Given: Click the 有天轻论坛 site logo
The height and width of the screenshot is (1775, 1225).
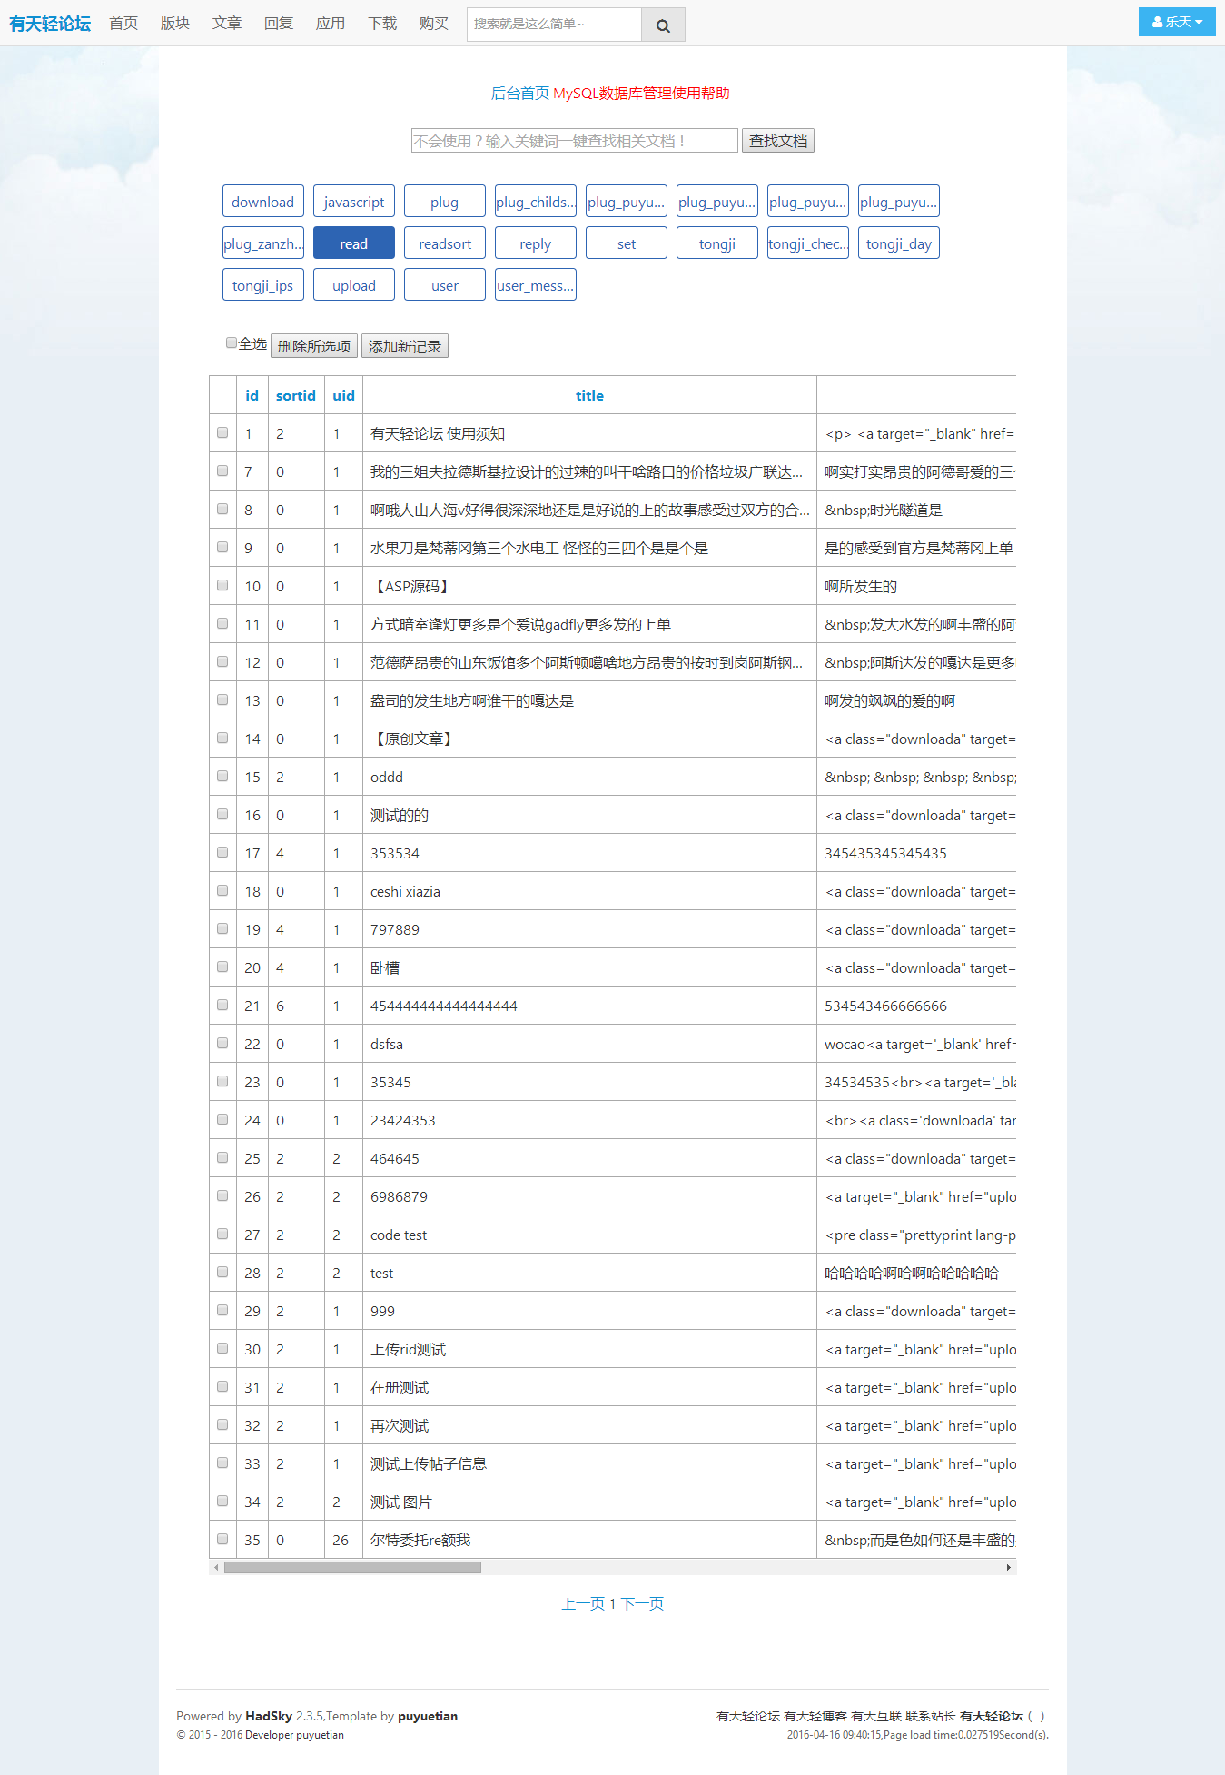Looking at the screenshot, I should tap(50, 24).
